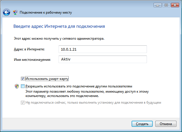Go back with the blue arrow button

6,12
